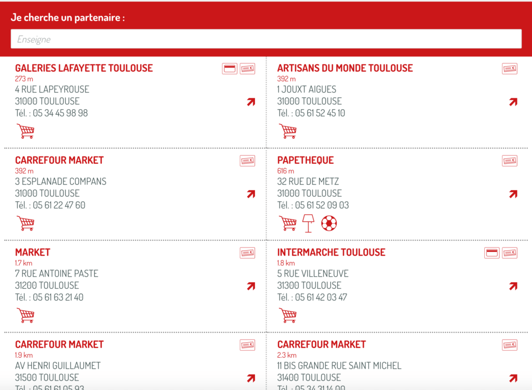The height and width of the screenshot is (390, 532).
Task: Click the cheque icon for Intermarche Toulouse
Action: pyautogui.click(x=510, y=253)
